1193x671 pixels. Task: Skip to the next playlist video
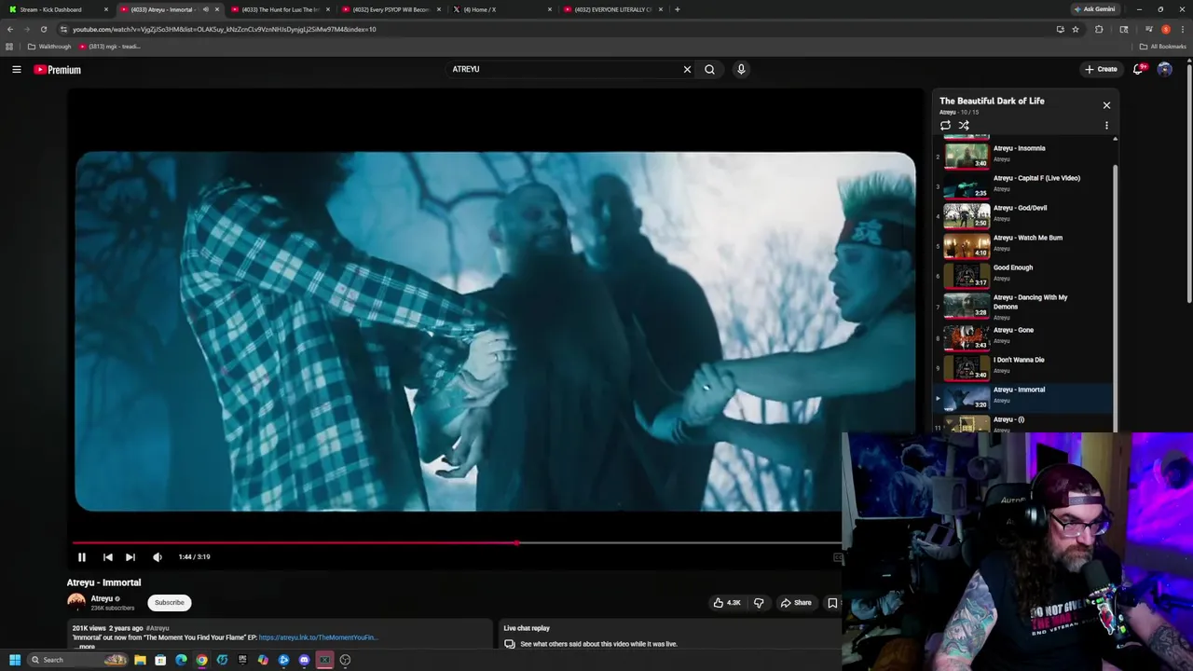130,557
